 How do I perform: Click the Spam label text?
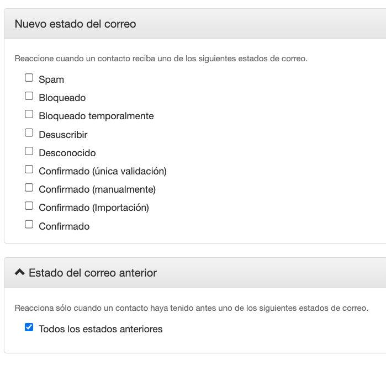point(51,79)
